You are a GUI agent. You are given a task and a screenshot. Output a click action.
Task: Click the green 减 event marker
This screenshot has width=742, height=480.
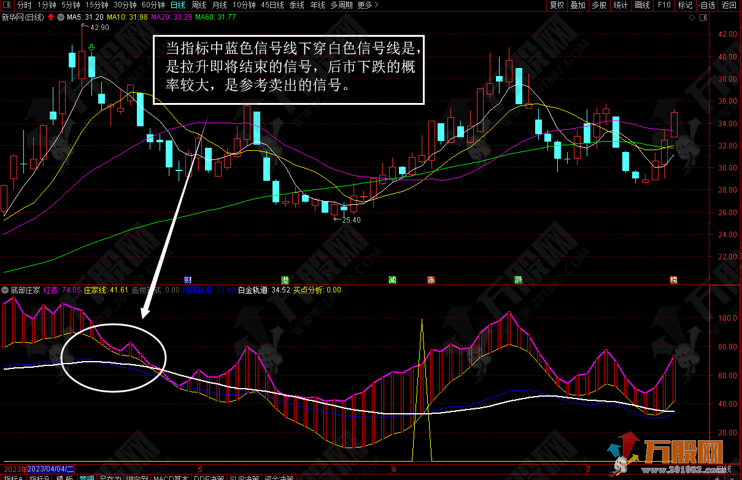click(392, 280)
